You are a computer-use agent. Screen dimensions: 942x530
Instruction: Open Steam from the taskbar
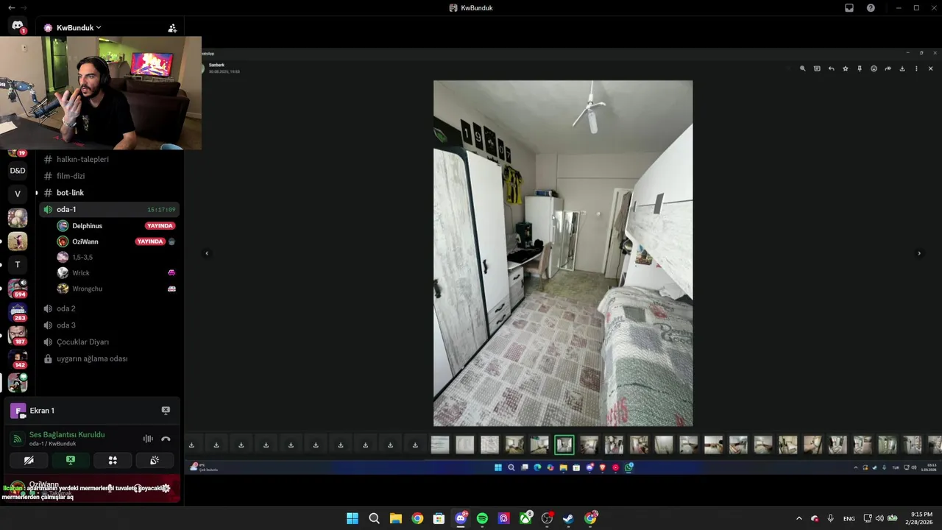[568, 518]
